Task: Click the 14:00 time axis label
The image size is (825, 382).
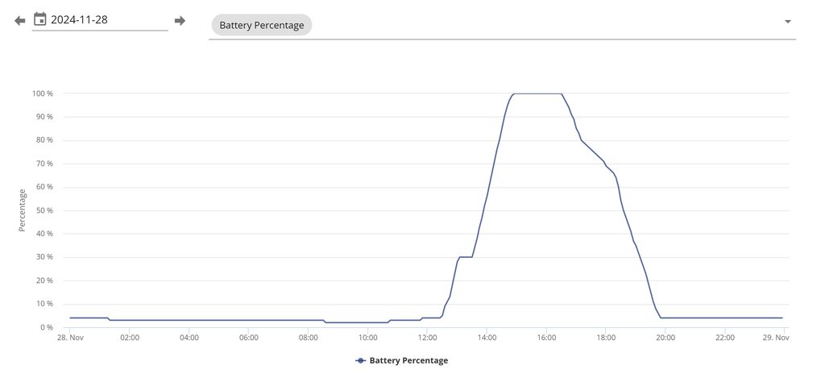Action: pyautogui.click(x=487, y=338)
